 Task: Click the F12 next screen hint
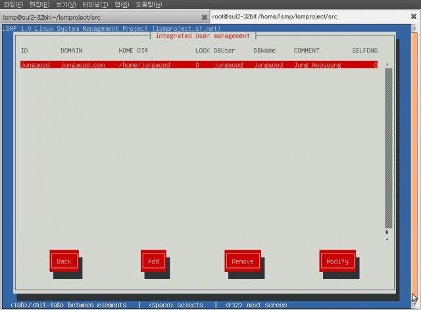pos(256,305)
